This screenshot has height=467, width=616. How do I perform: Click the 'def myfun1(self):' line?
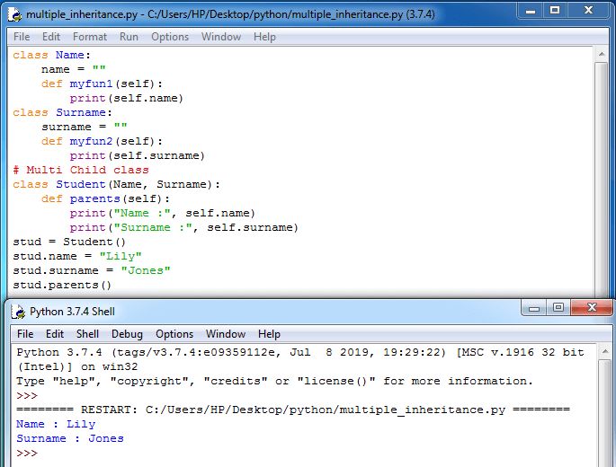point(102,84)
